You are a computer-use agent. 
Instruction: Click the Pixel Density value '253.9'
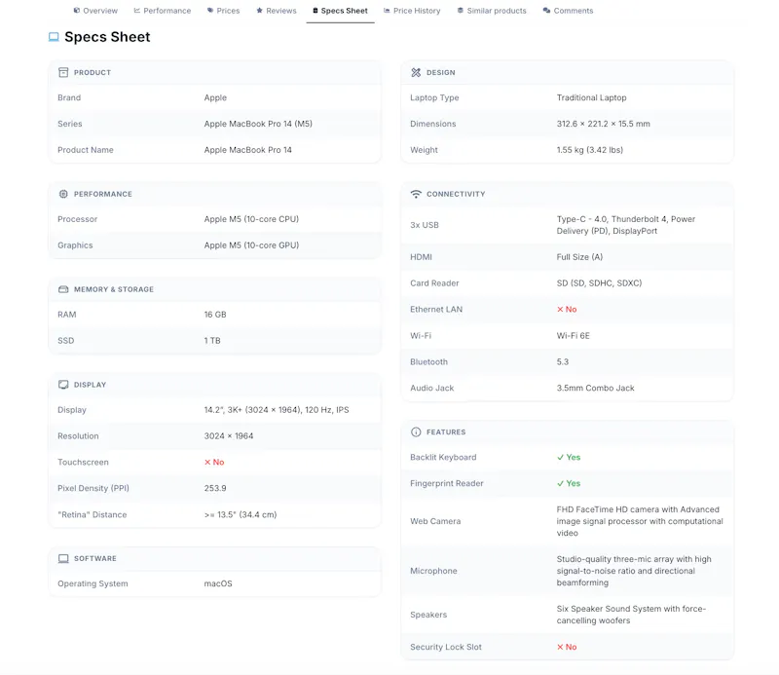pos(215,488)
